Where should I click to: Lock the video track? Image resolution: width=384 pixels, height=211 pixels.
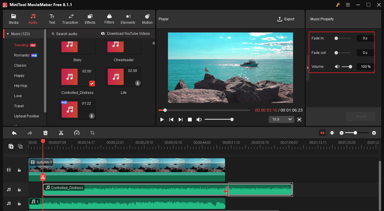[x=19, y=170]
